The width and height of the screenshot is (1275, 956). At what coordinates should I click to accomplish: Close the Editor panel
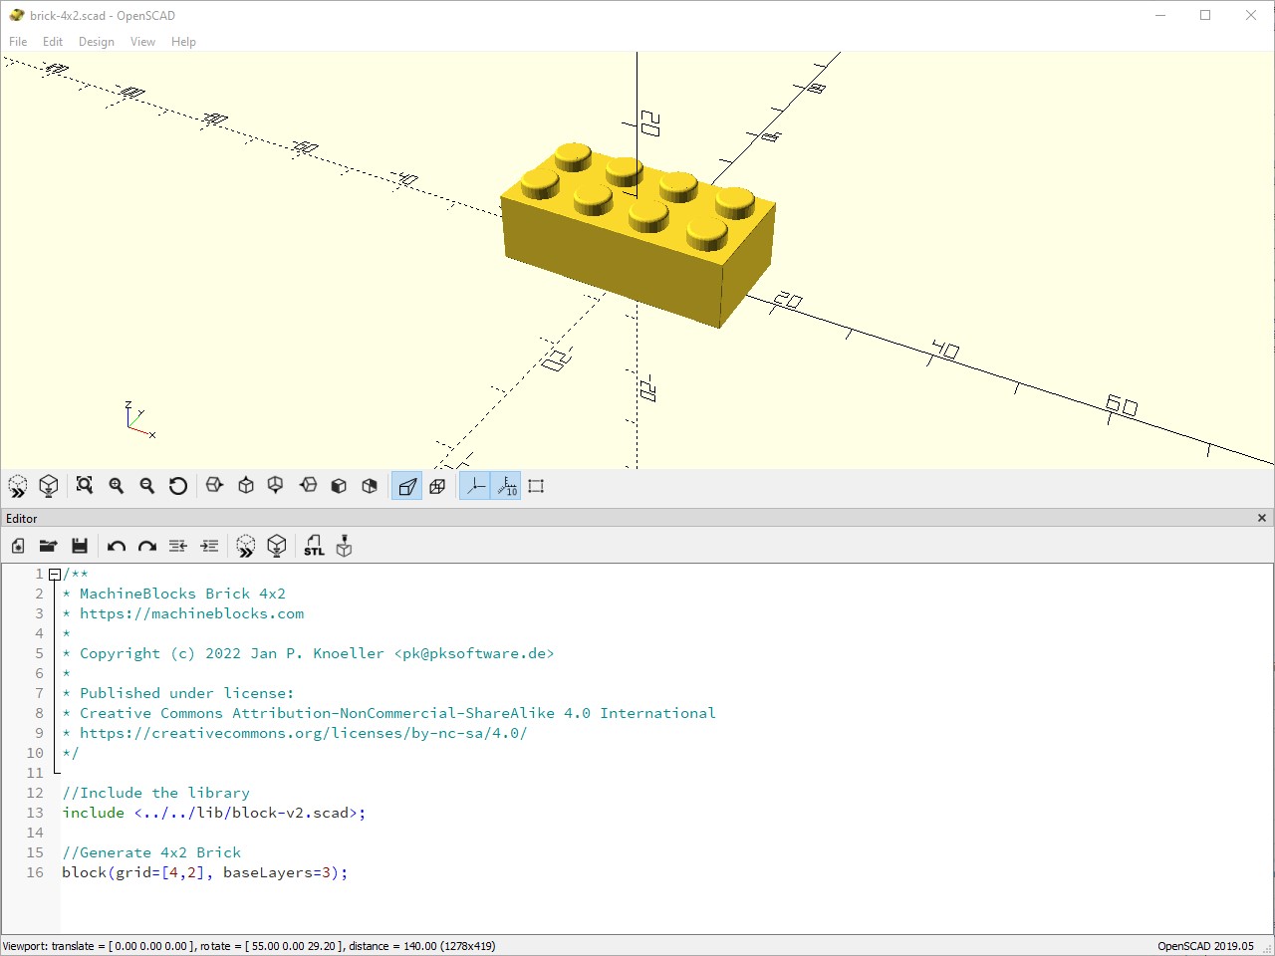pos(1261,518)
